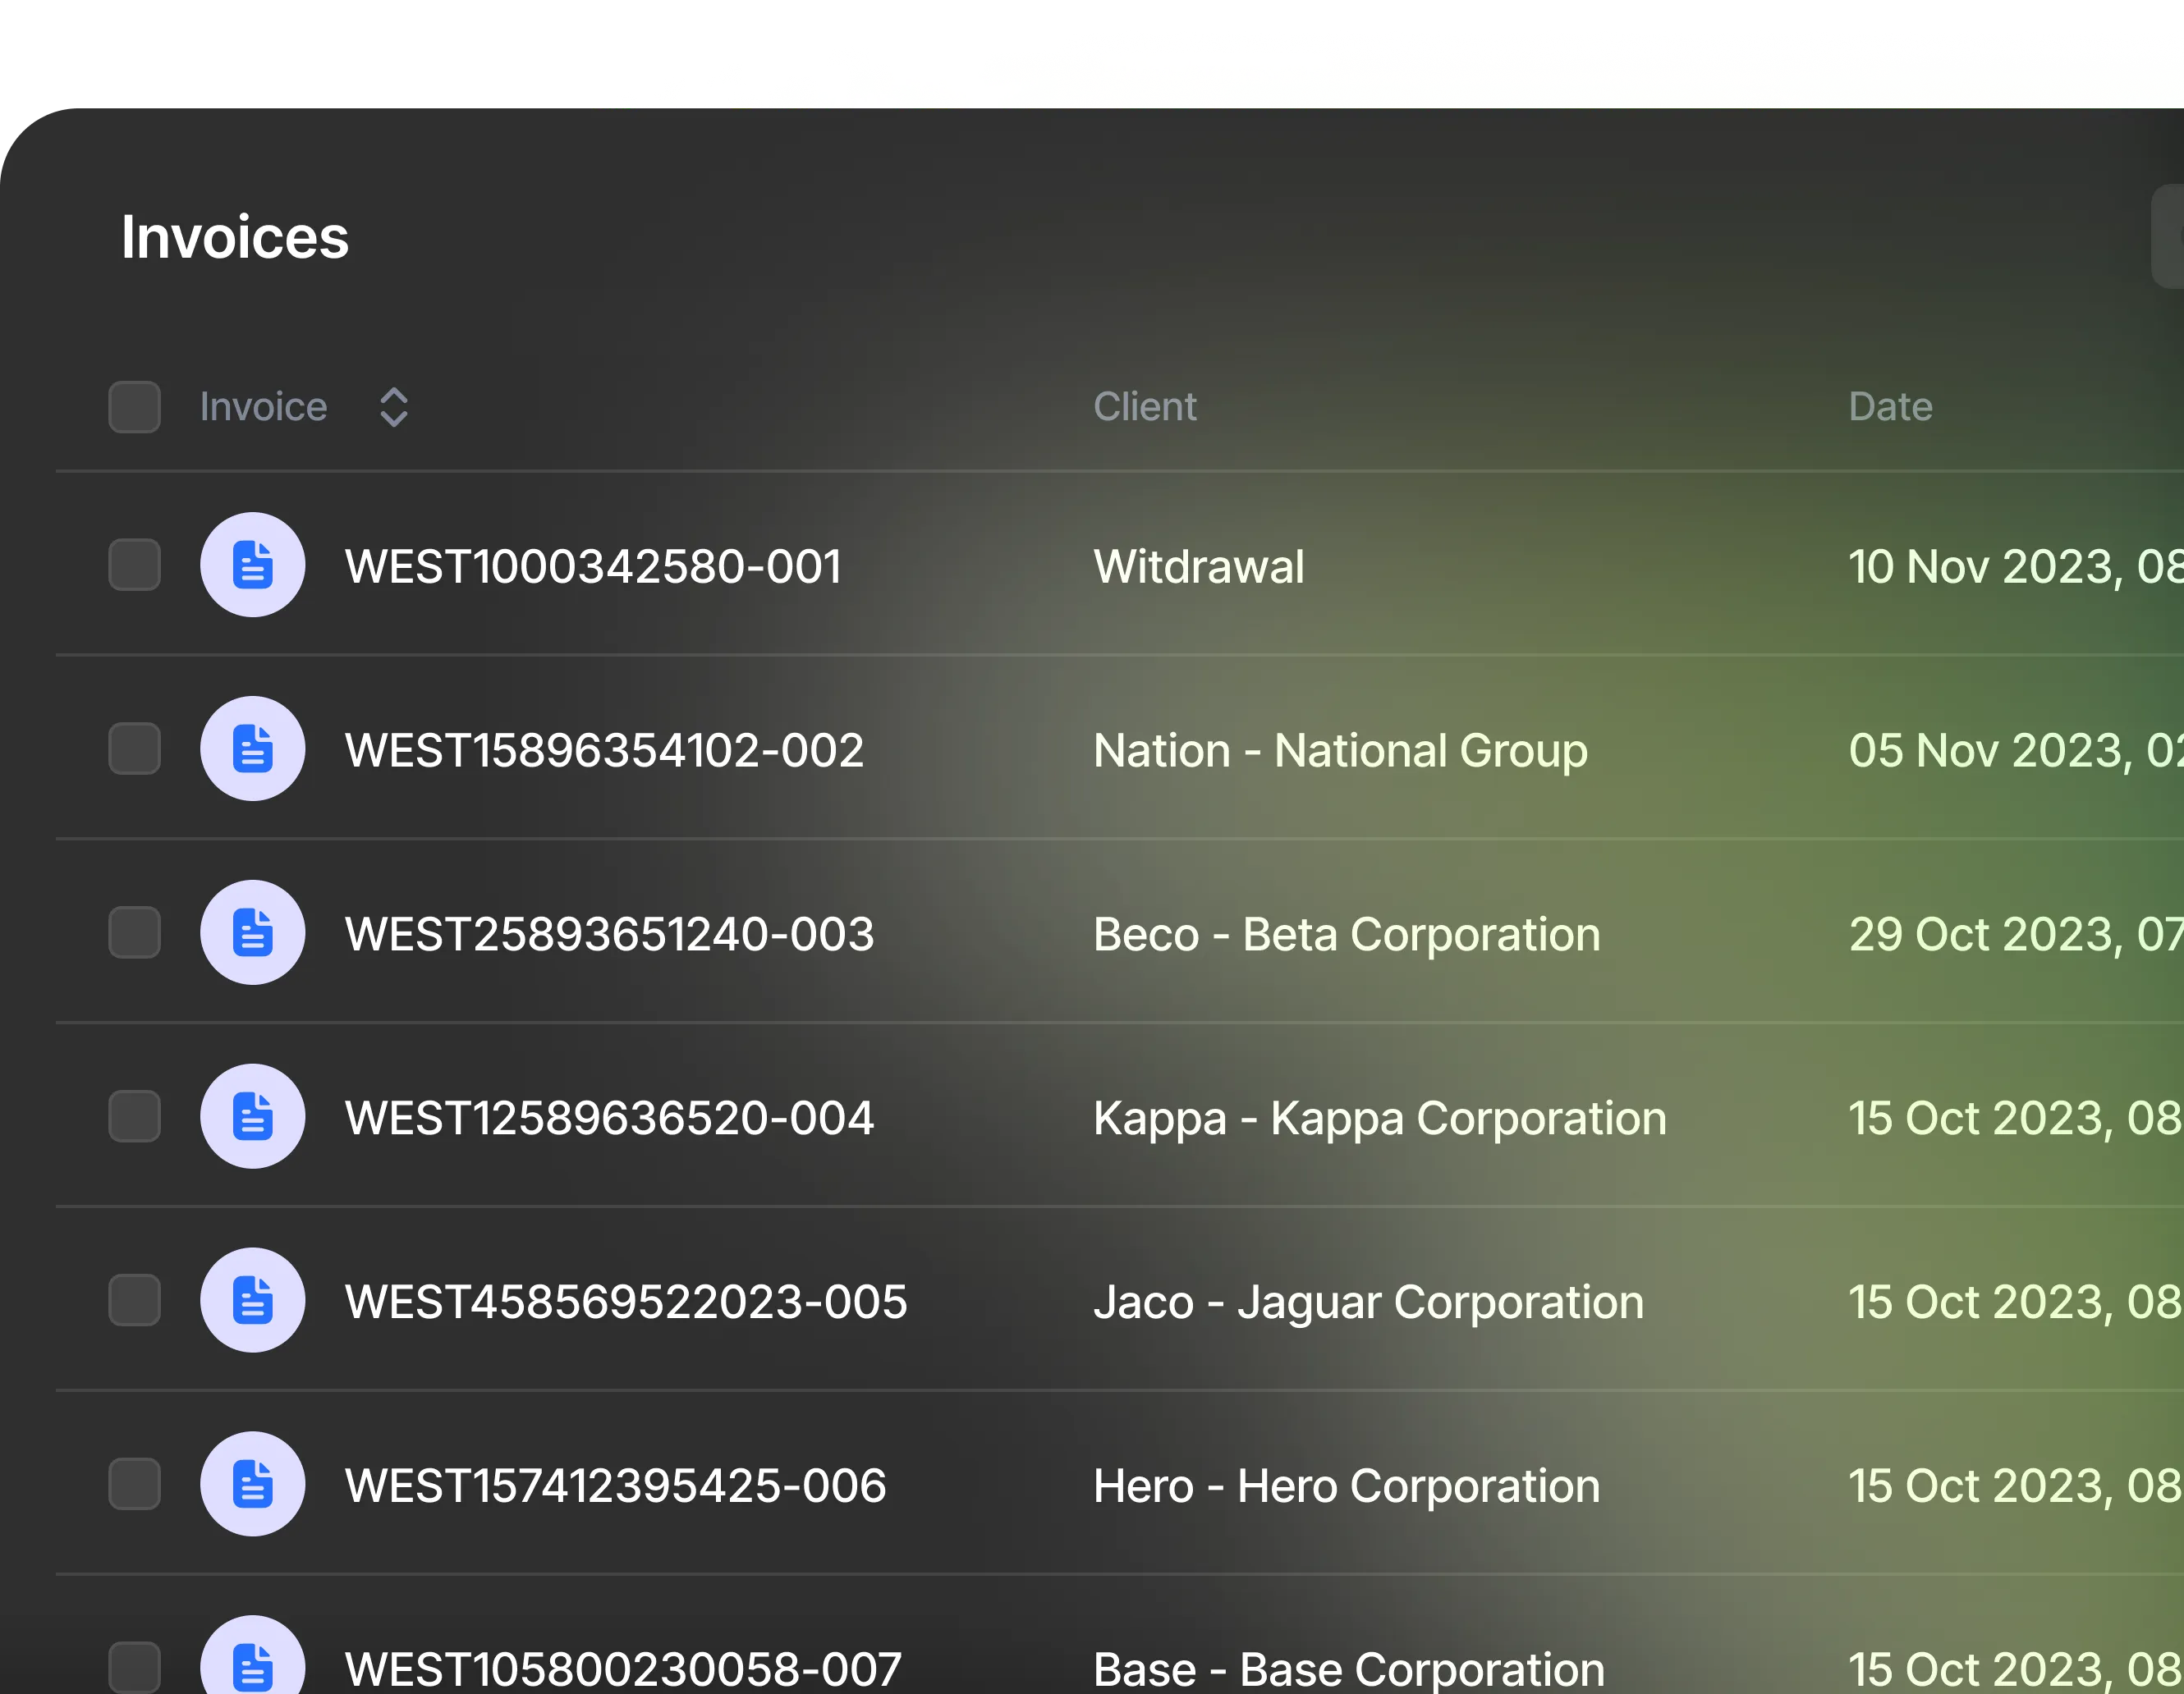Open invoice number WEST12589636520-004

point(609,1117)
